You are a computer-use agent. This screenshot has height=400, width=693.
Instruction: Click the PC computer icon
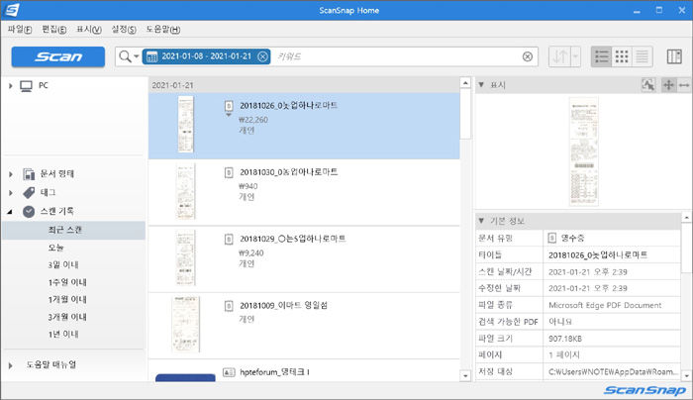26,86
